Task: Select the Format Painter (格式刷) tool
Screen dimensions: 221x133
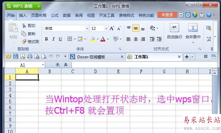Action: pyautogui.click(x=31, y=41)
